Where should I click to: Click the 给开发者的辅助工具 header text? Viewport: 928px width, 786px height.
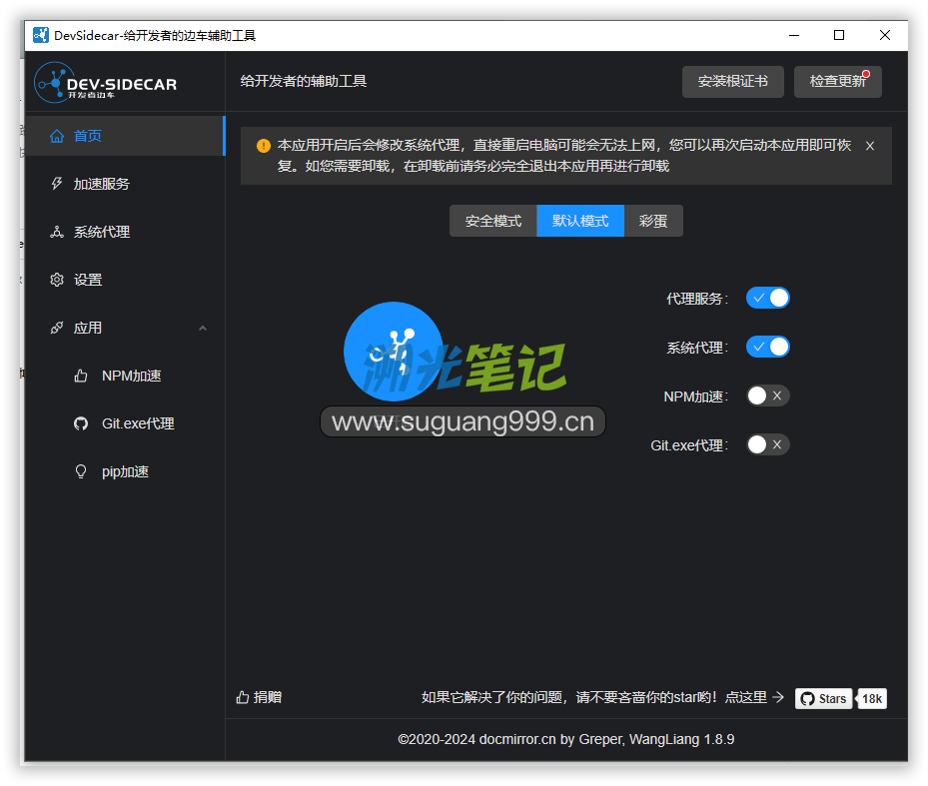point(304,81)
